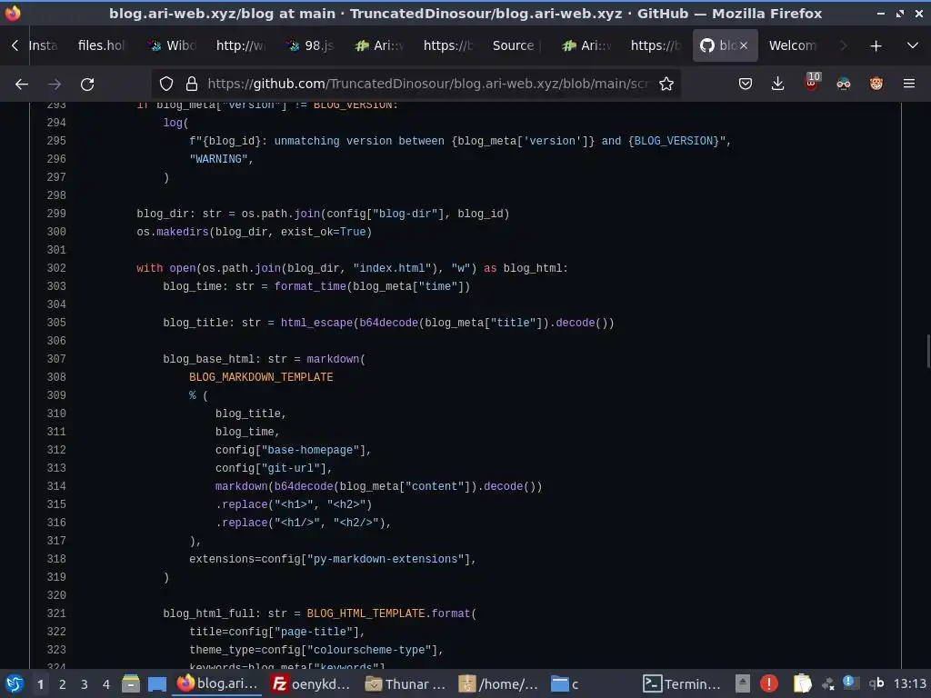Select line number 302
Screen dimensions: 931x698
tap(56, 268)
